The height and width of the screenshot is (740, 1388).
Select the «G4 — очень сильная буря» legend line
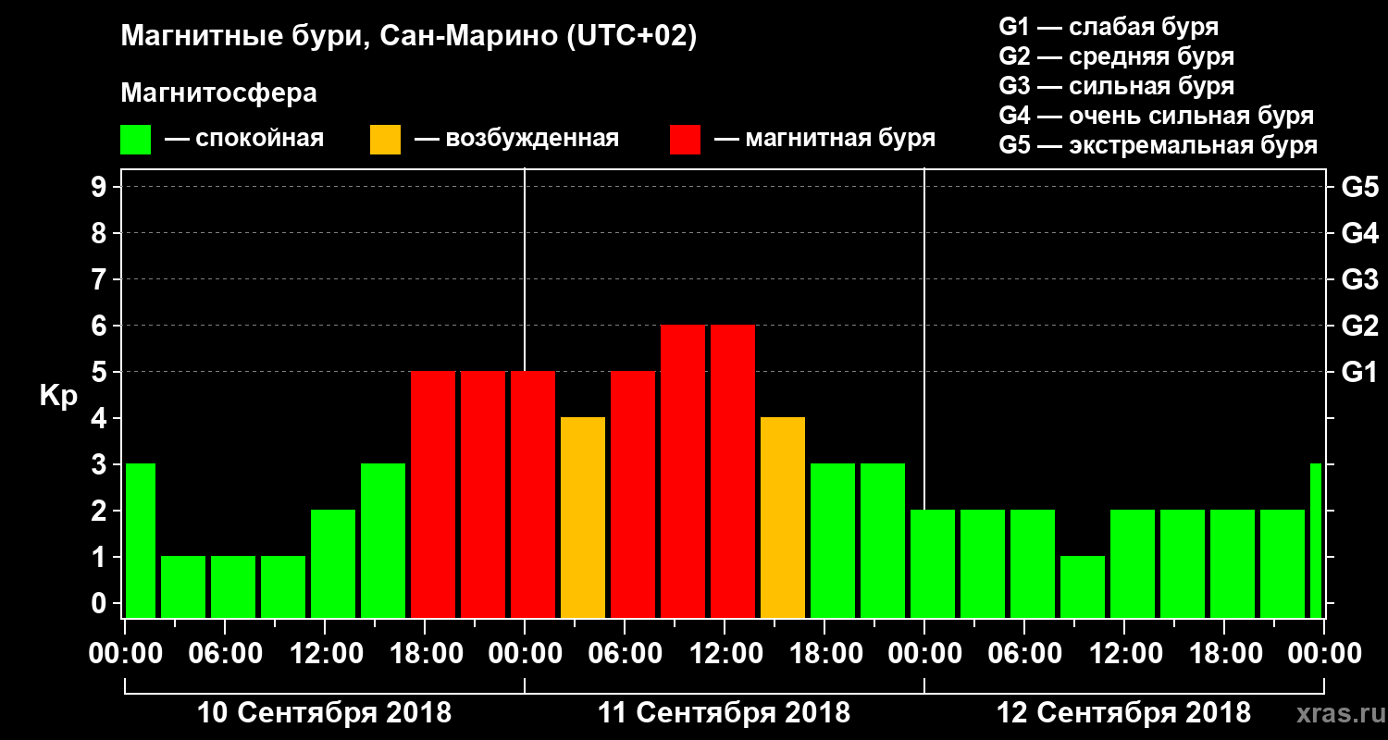click(x=1157, y=116)
